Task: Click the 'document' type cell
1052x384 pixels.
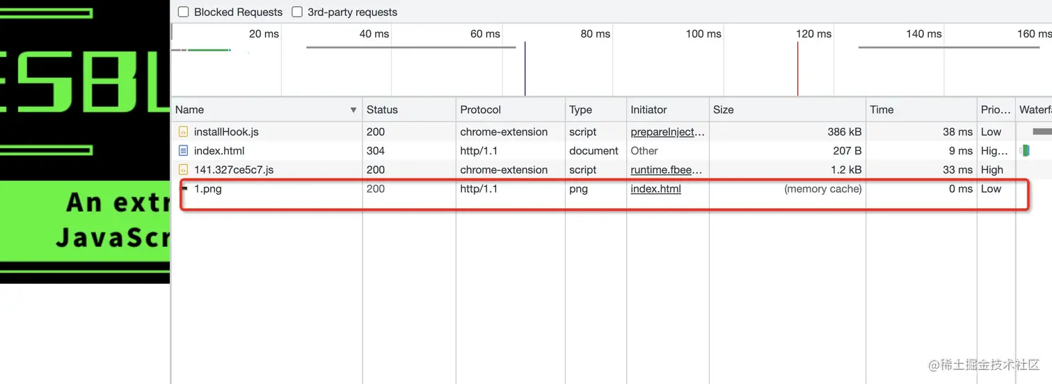Action: coord(593,150)
